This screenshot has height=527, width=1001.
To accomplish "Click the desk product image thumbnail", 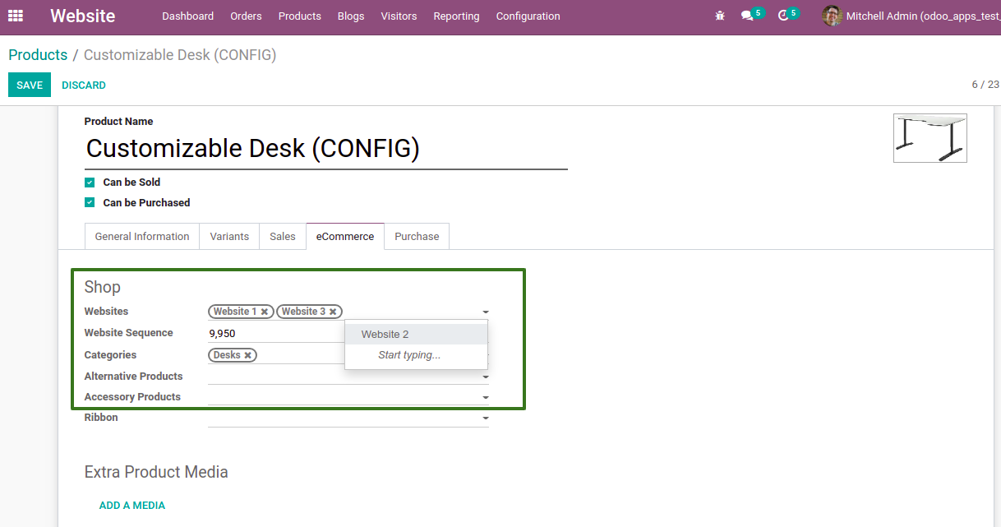I will (930, 137).
